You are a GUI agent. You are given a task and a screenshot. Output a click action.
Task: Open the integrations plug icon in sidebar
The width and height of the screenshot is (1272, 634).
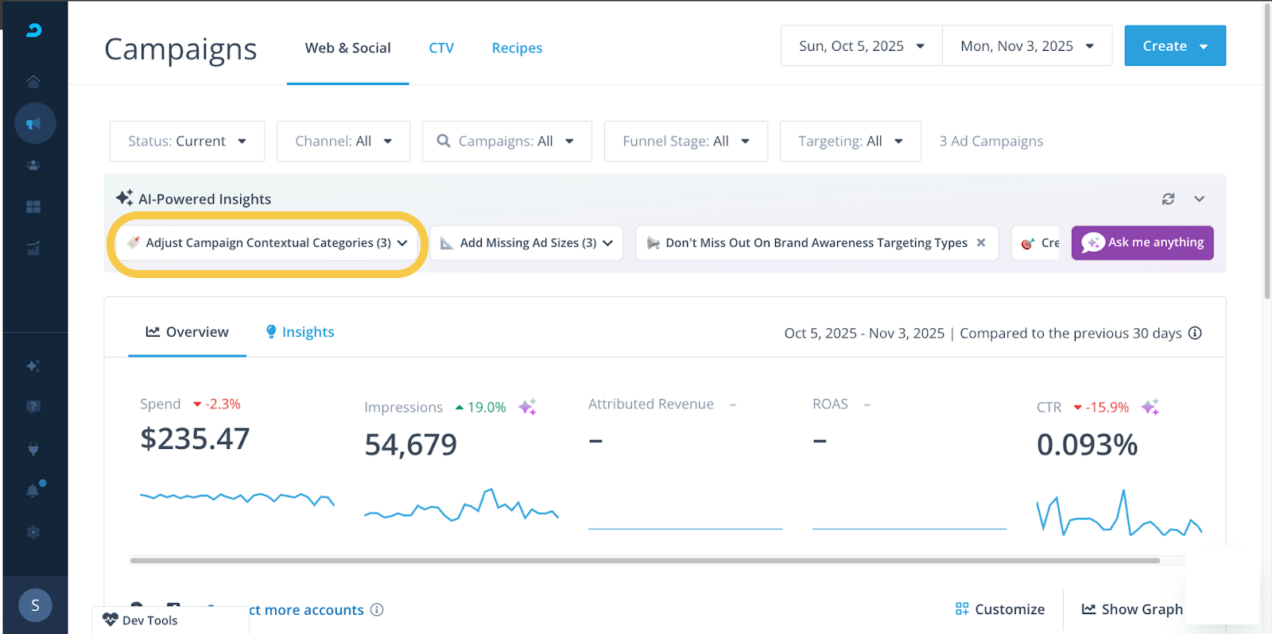[33, 449]
